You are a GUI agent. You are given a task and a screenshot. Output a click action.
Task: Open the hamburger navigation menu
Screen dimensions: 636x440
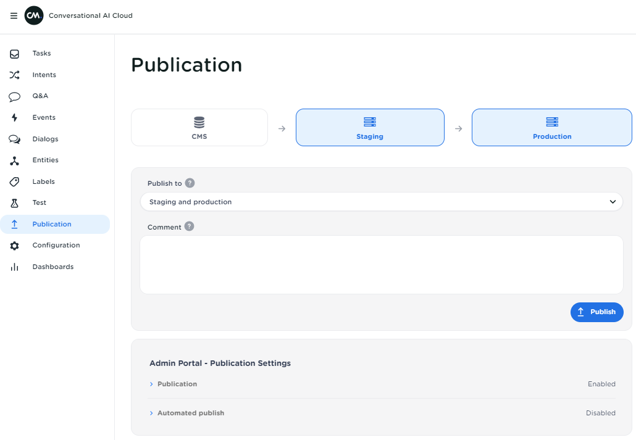14,16
